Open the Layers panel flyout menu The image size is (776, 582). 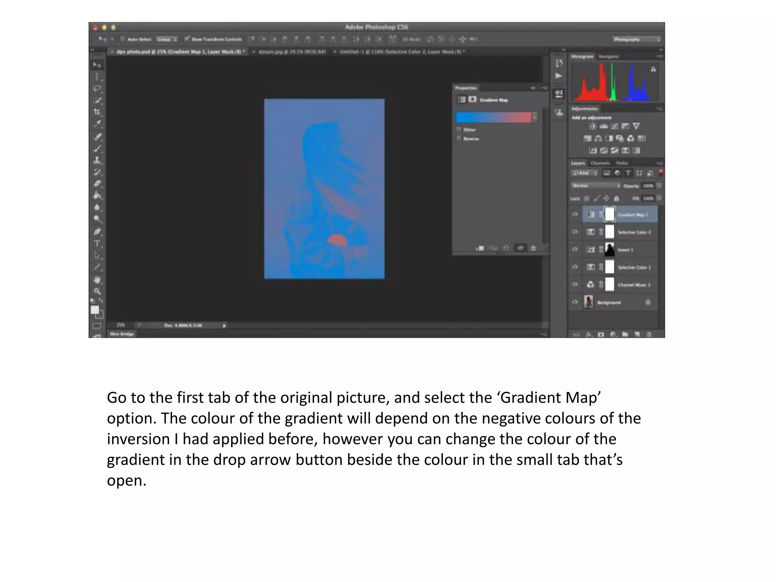tap(660, 163)
